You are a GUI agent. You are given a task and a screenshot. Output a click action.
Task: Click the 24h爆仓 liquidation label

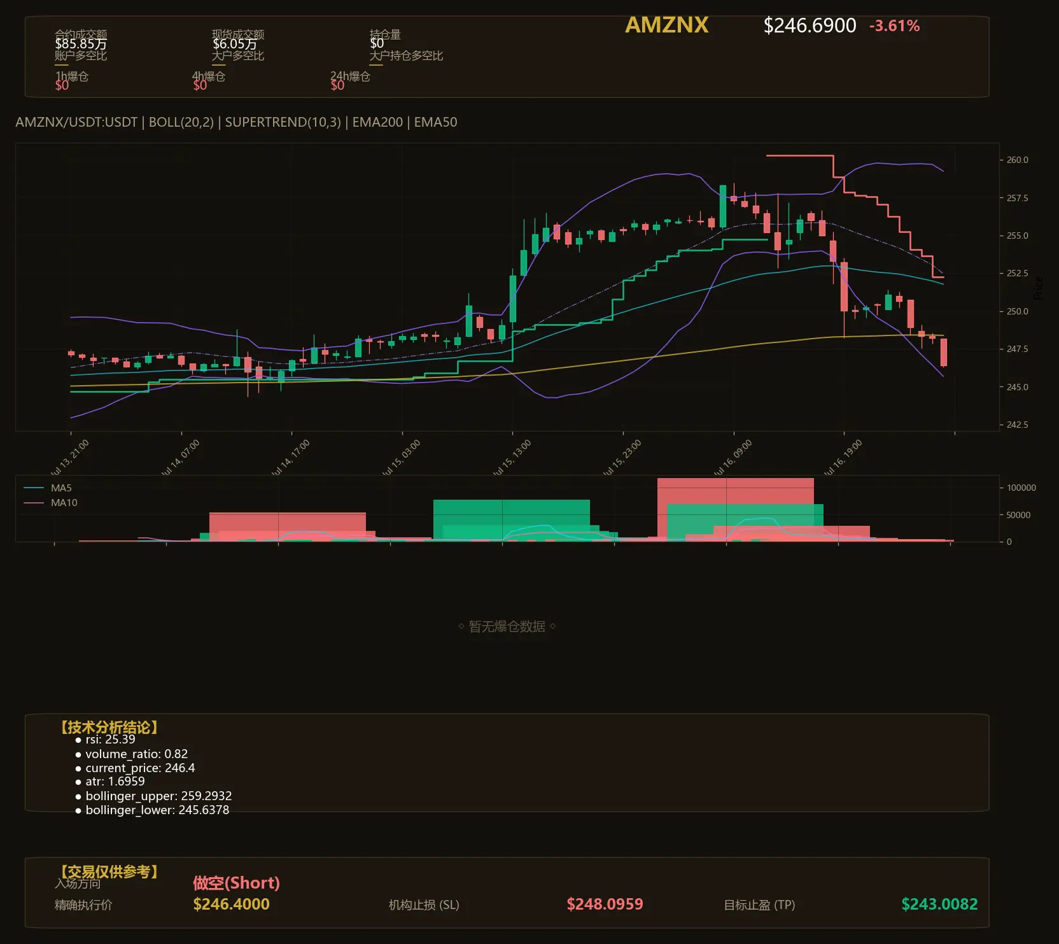pyautogui.click(x=350, y=76)
